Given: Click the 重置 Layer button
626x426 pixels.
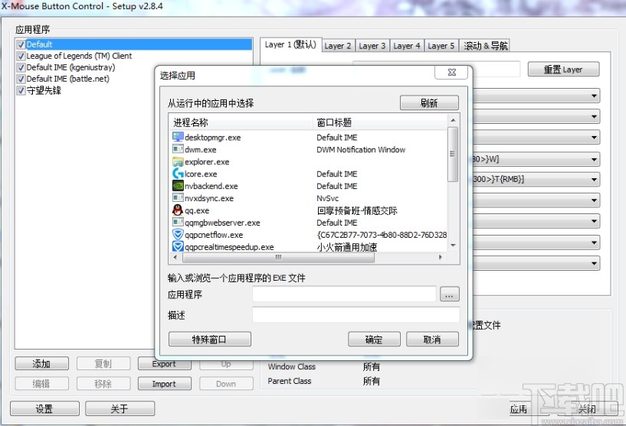Looking at the screenshot, I should [563, 70].
